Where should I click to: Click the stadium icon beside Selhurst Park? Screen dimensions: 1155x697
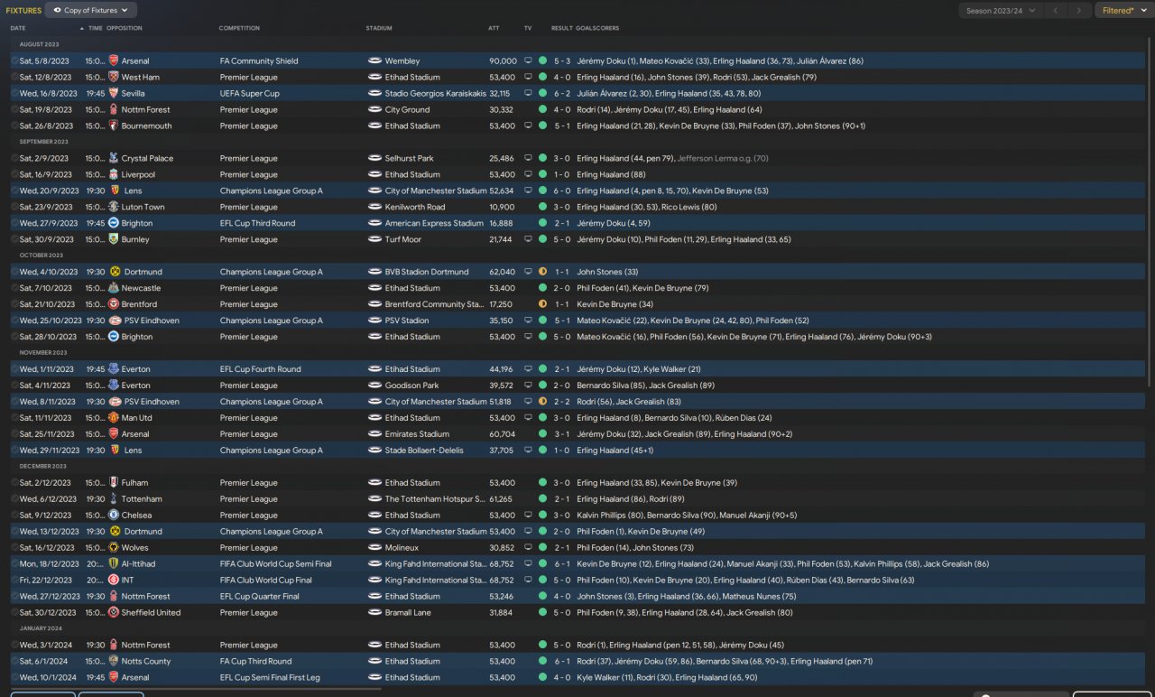pos(375,159)
